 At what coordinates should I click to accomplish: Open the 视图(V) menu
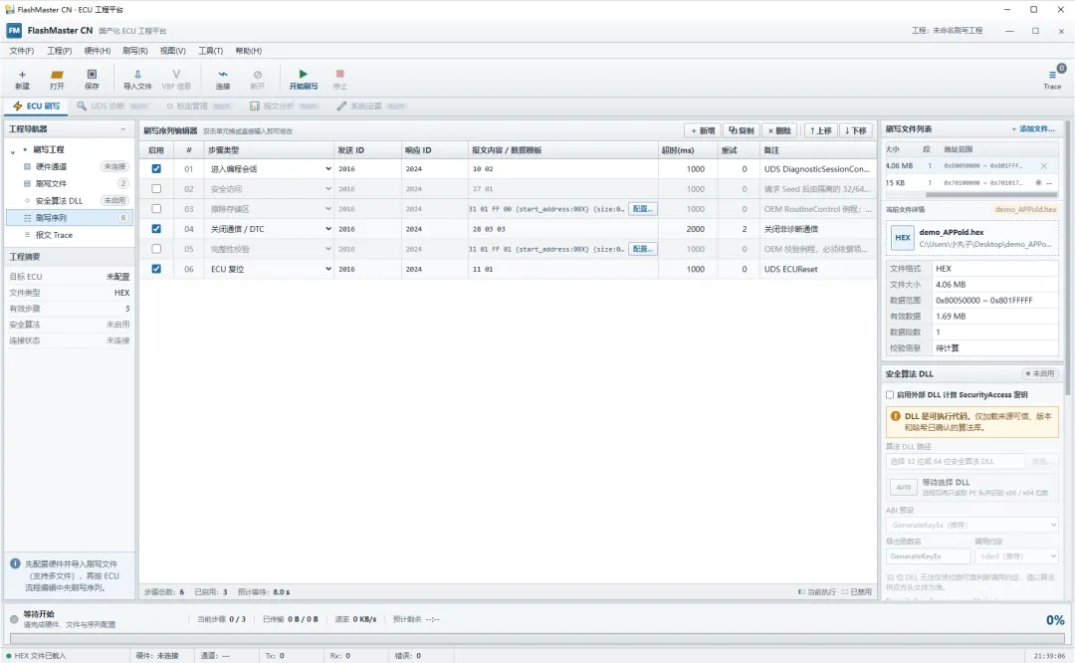[173, 51]
